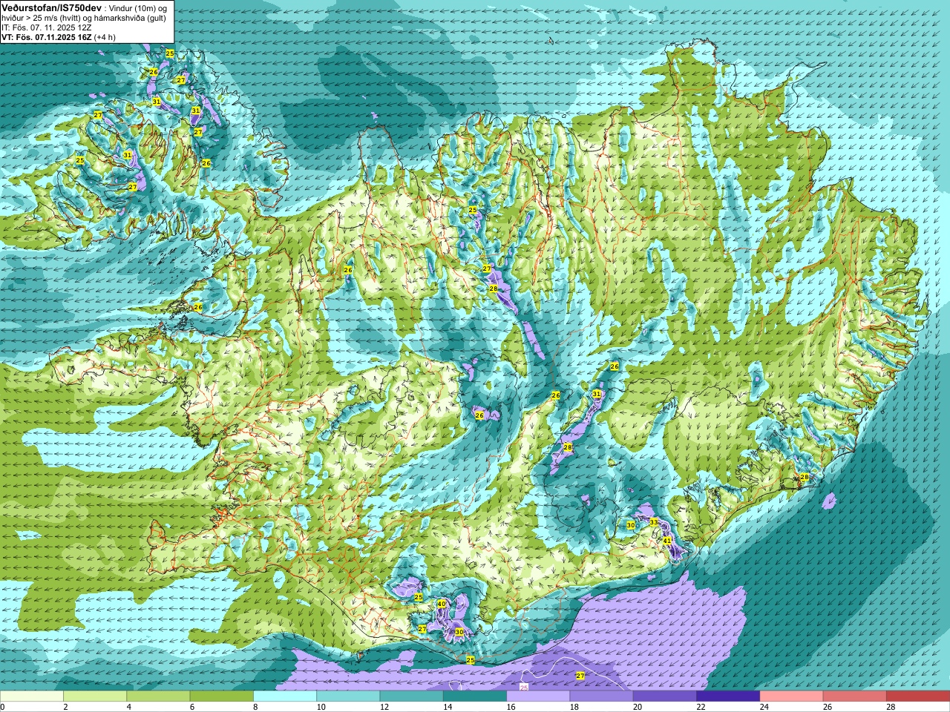950x712 pixels.
Task: Click the legend scale number 16
Action: (x=511, y=707)
